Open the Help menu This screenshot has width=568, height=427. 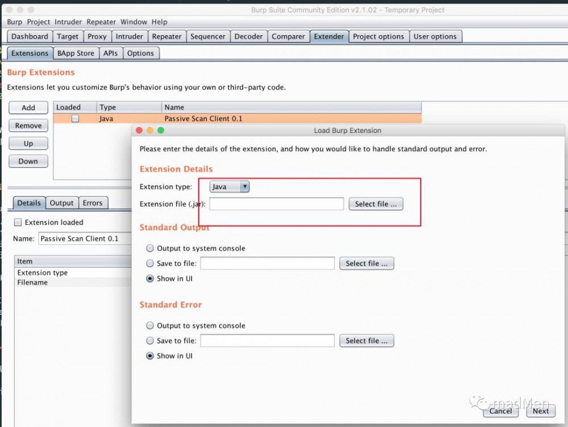(160, 22)
